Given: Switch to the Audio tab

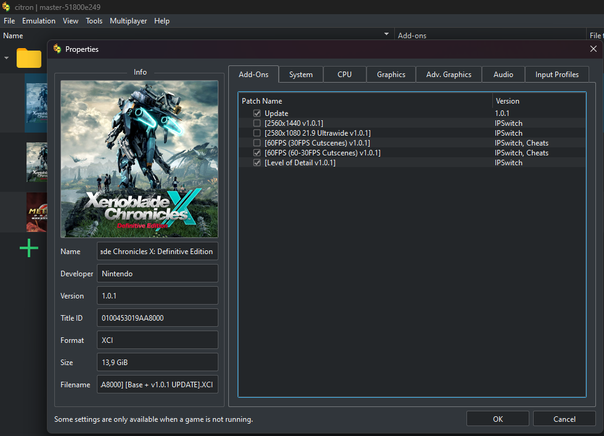Looking at the screenshot, I should [x=503, y=75].
